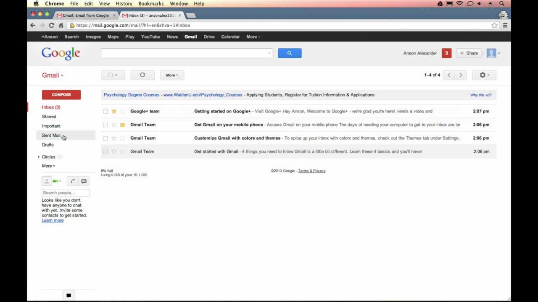Screen dimensions: 538x302
Task: Open the View menu
Action: (104, 4)
